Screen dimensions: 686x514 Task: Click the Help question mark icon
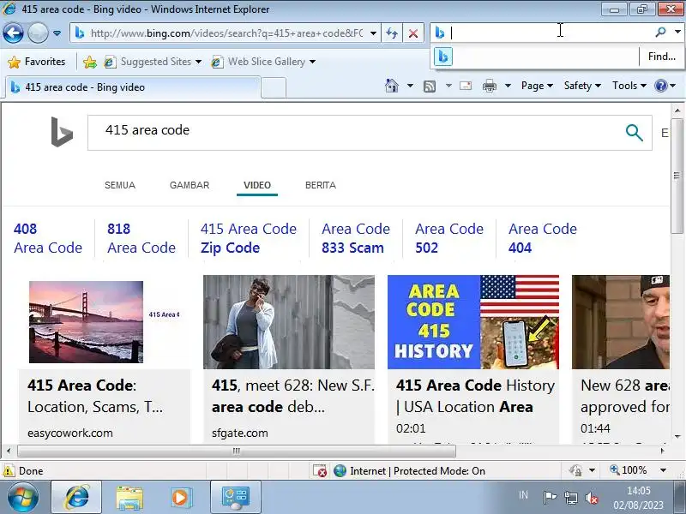pyautogui.click(x=660, y=86)
